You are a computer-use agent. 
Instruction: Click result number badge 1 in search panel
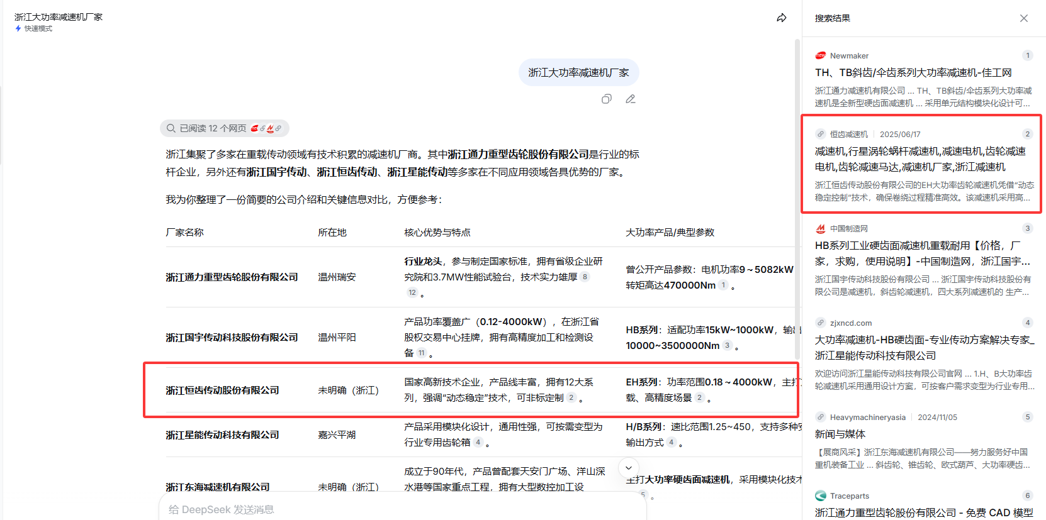1027,55
